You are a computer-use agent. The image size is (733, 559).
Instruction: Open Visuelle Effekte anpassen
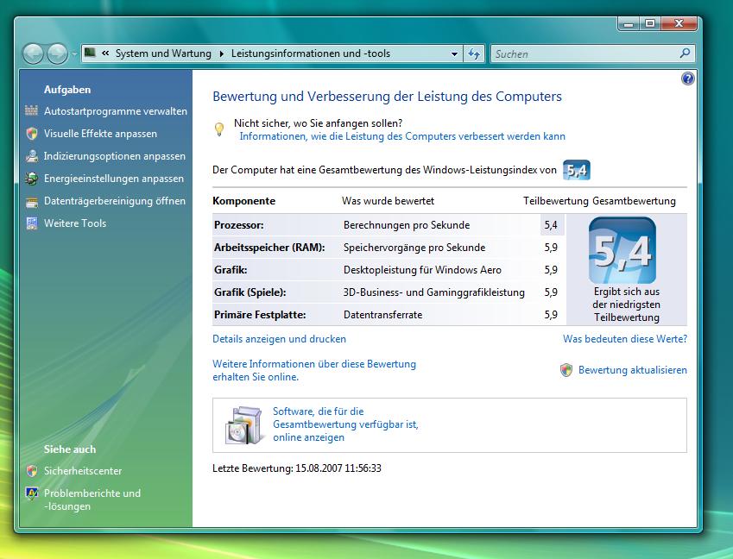tap(100, 134)
